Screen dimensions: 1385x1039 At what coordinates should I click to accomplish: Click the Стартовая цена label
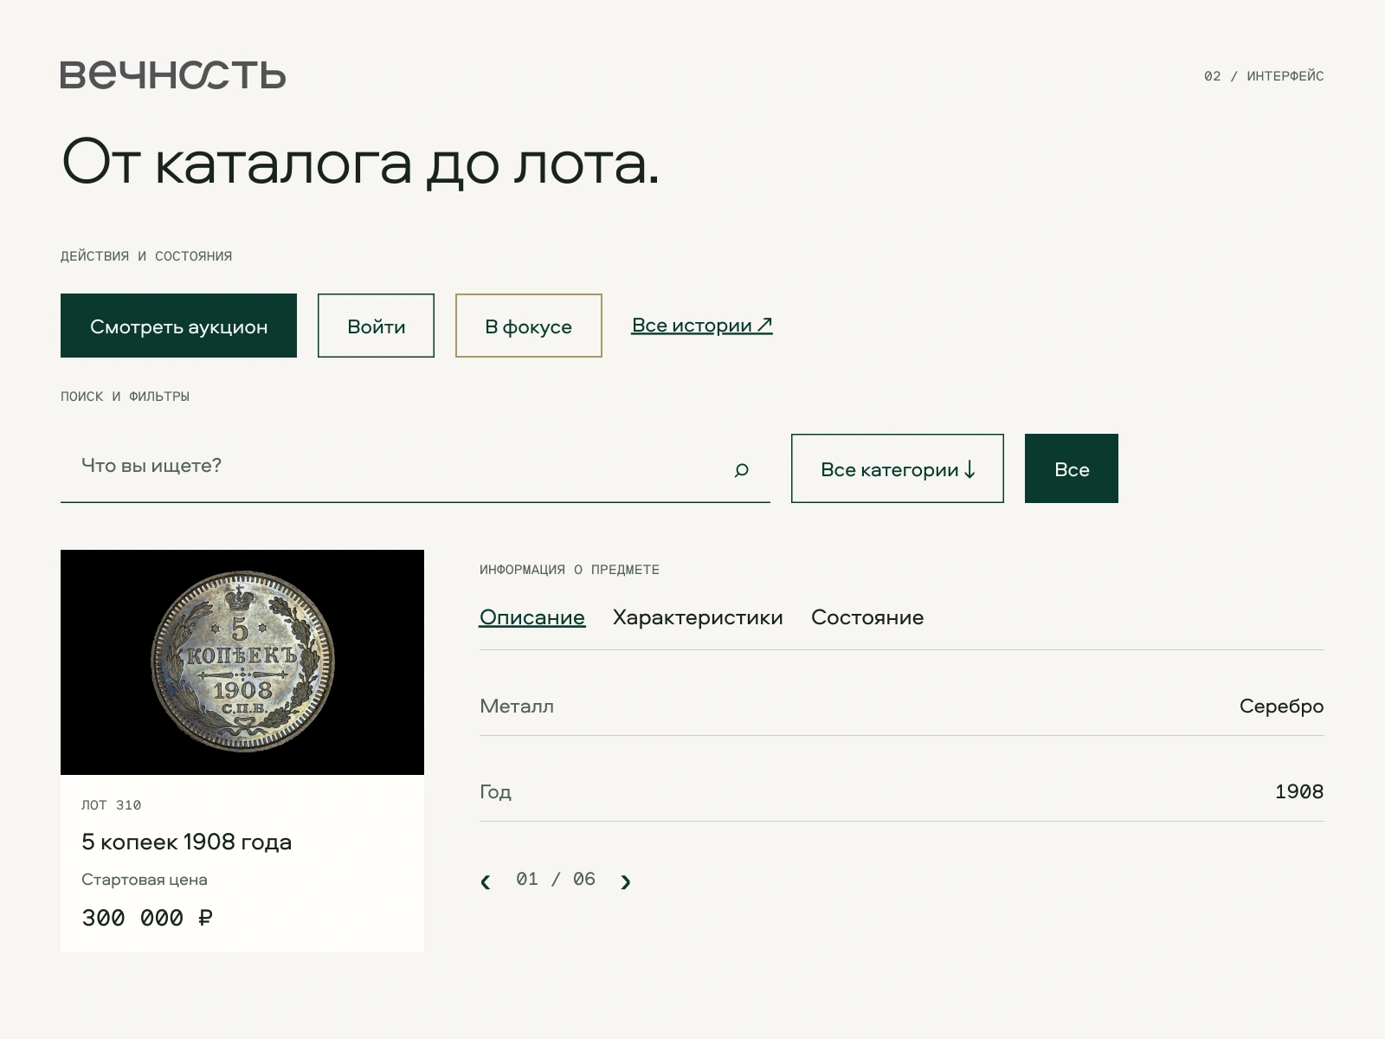(145, 880)
